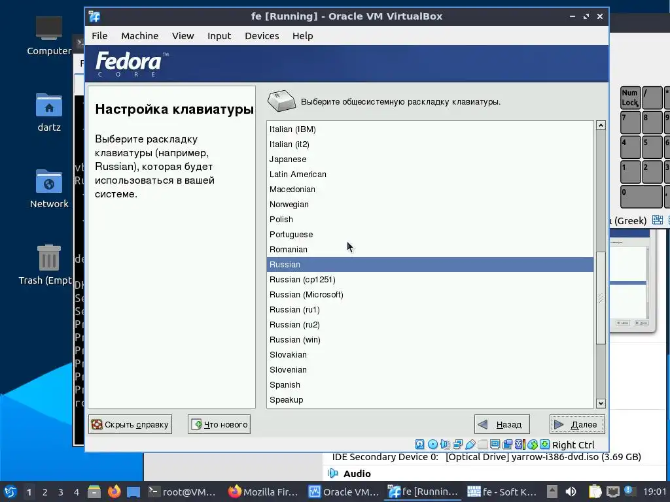The height and width of the screenshot is (502, 670).
Task: Open the Help menu
Action: (x=302, y=36)
